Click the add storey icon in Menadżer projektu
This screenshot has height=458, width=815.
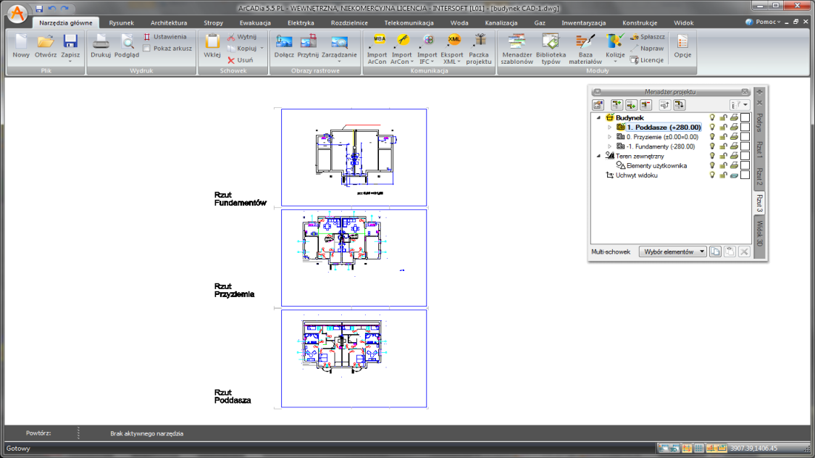pyautogui.click(x=617, y=105)
